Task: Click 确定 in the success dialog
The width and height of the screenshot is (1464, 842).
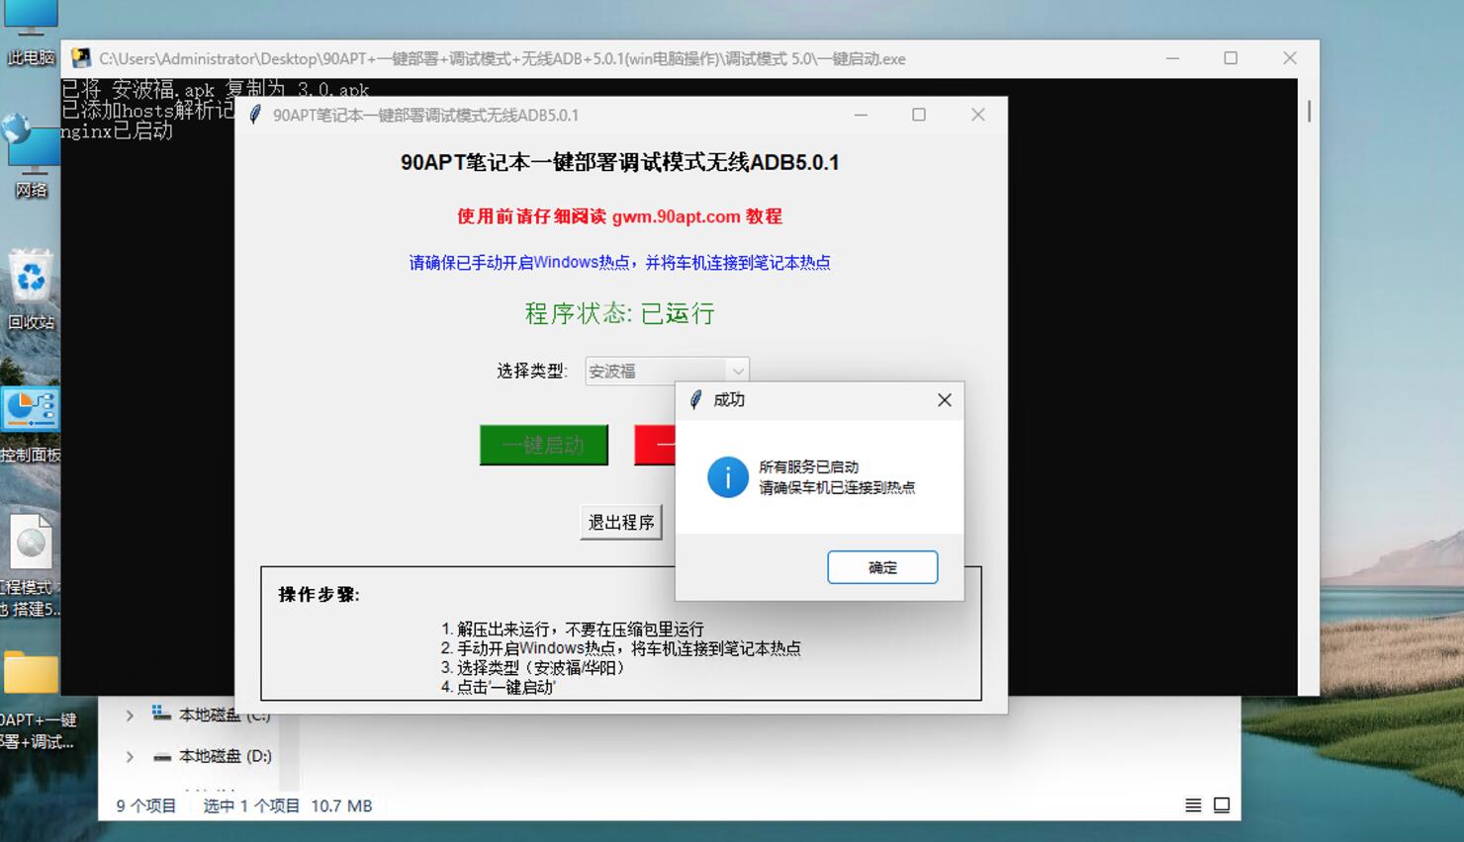Action: tap(881, 566)
